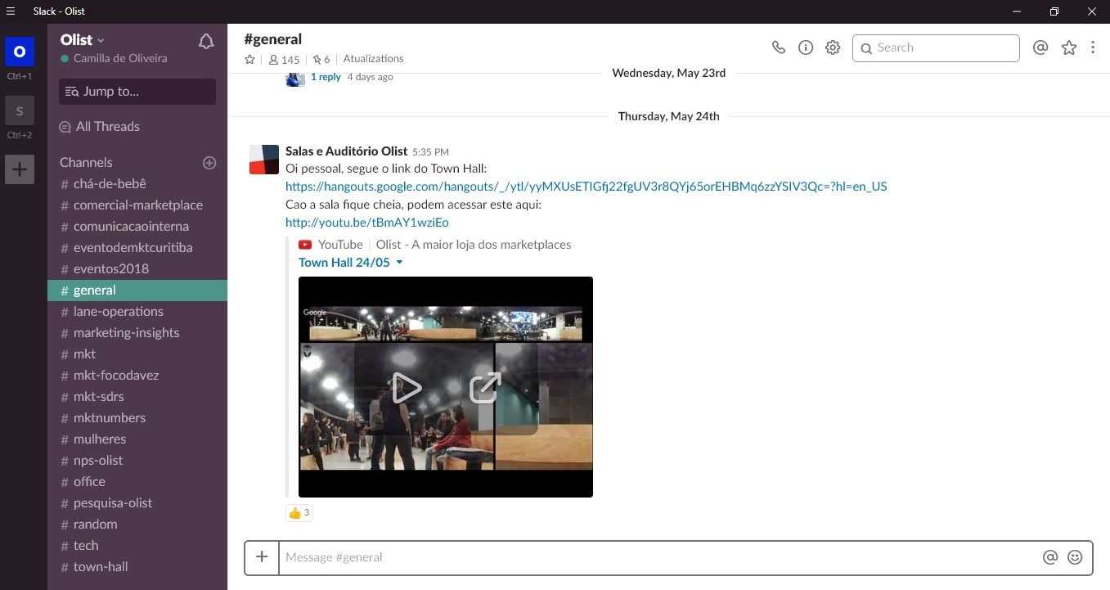
Task: Open the comunicacaointerna channel
Action: 137,227
